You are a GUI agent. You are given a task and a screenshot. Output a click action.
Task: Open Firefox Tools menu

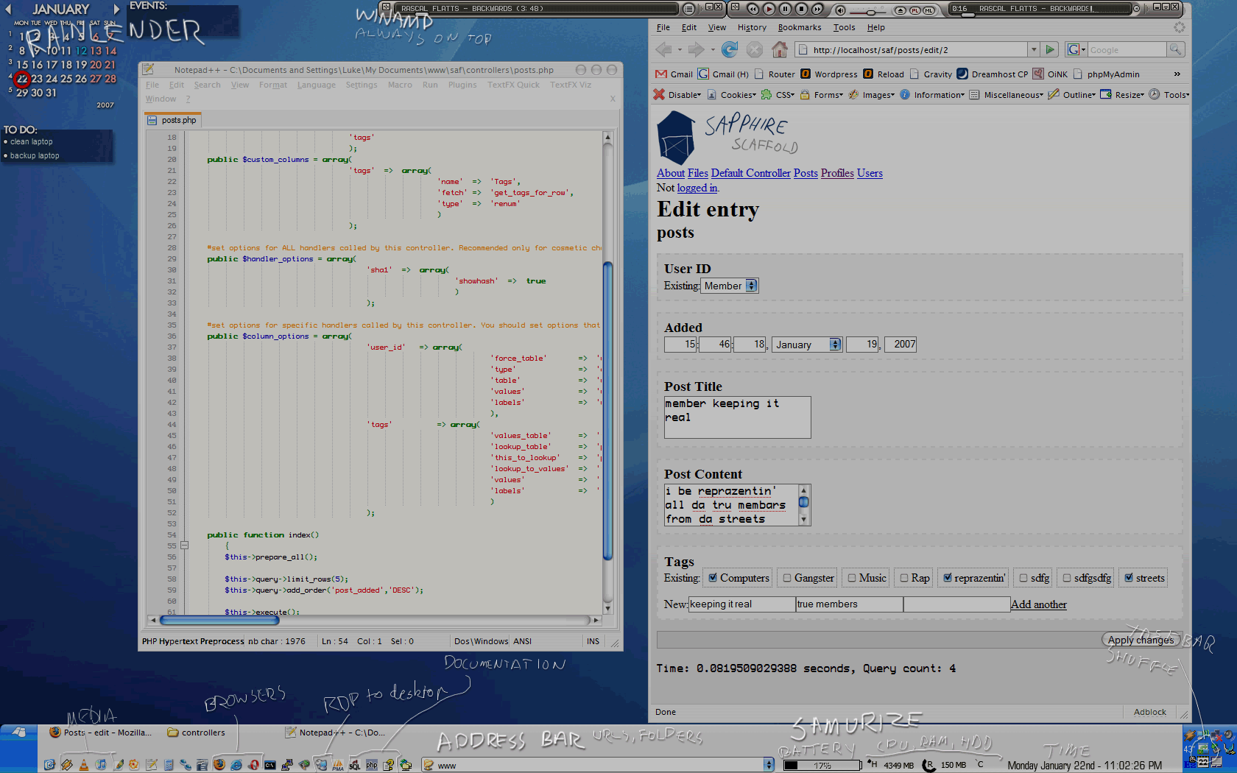click(845, 27)
